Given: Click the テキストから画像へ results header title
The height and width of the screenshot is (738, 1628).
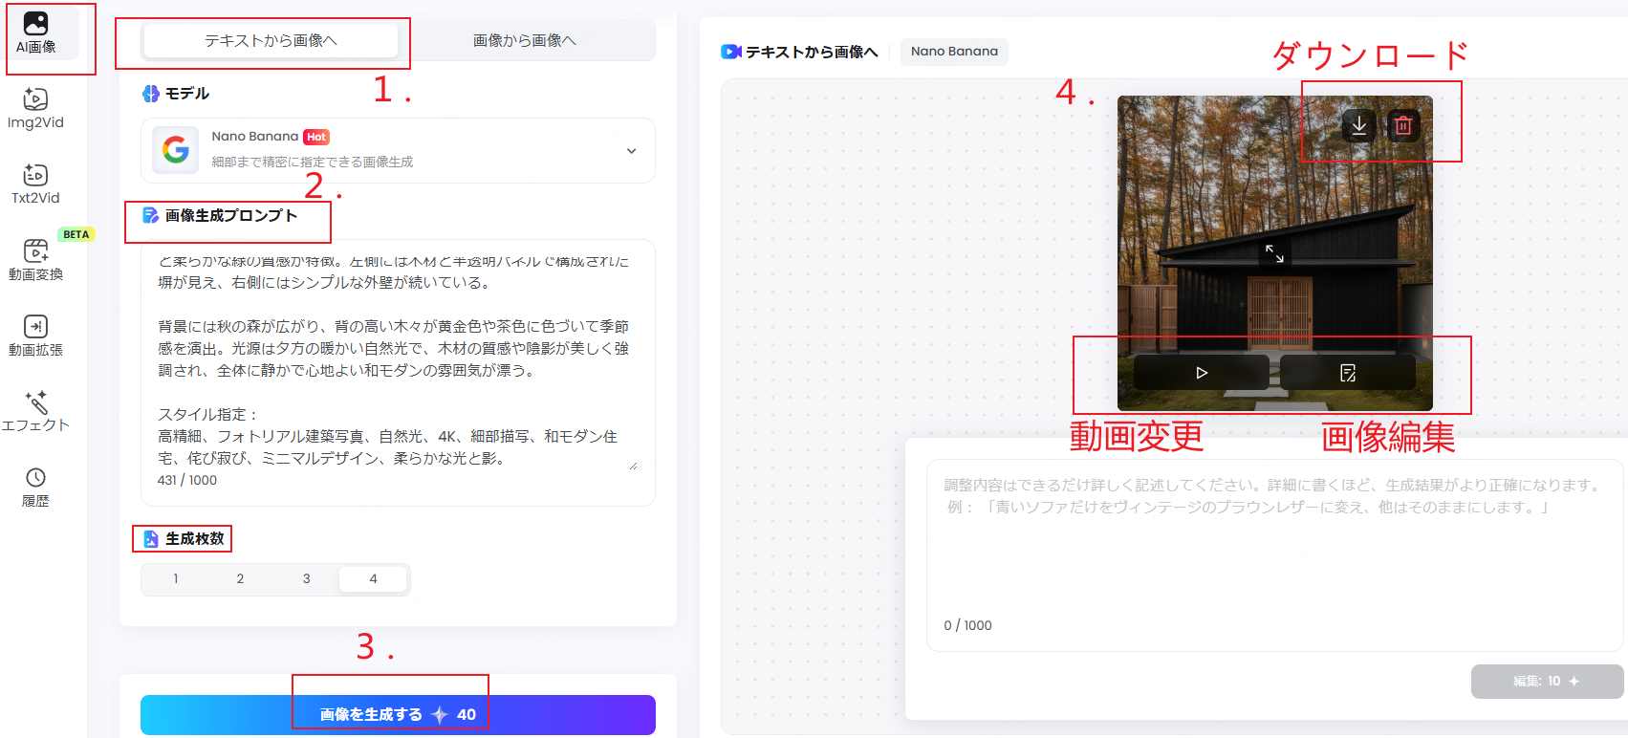Looking at the screenshot, I should 812,52.
